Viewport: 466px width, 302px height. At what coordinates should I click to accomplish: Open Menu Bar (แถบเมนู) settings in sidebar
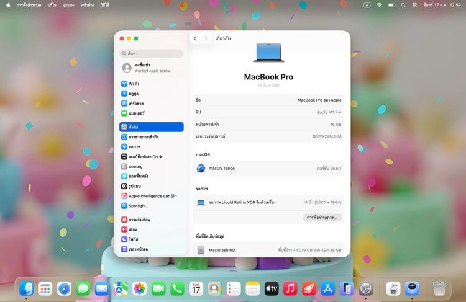151,166
